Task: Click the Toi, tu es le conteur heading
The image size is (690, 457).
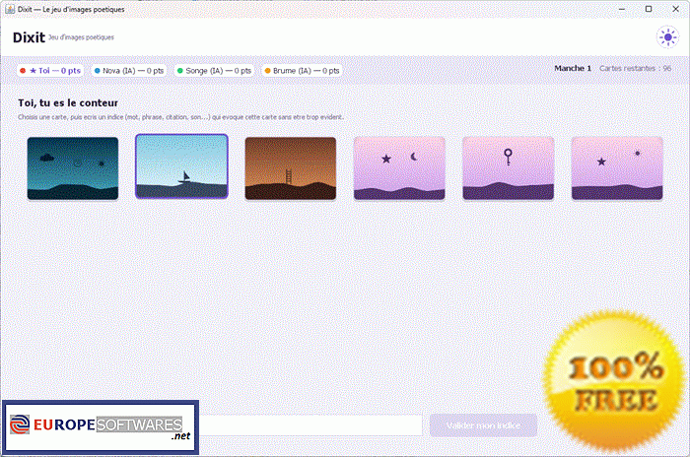Action: (x=68, y=103)
